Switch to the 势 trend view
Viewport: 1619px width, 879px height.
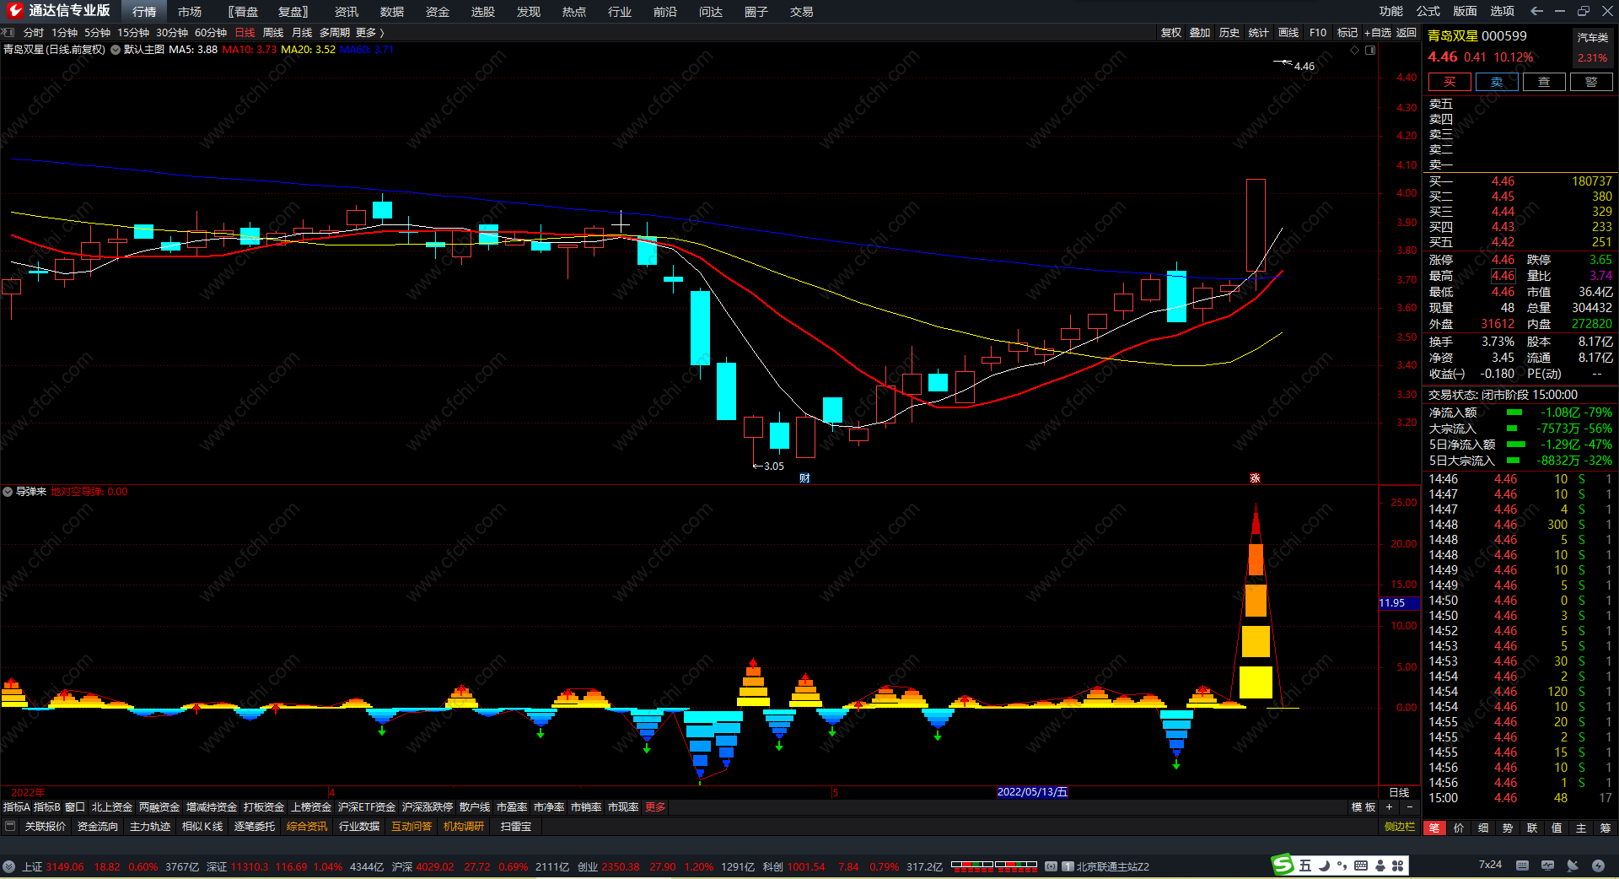click(1508, 828)
